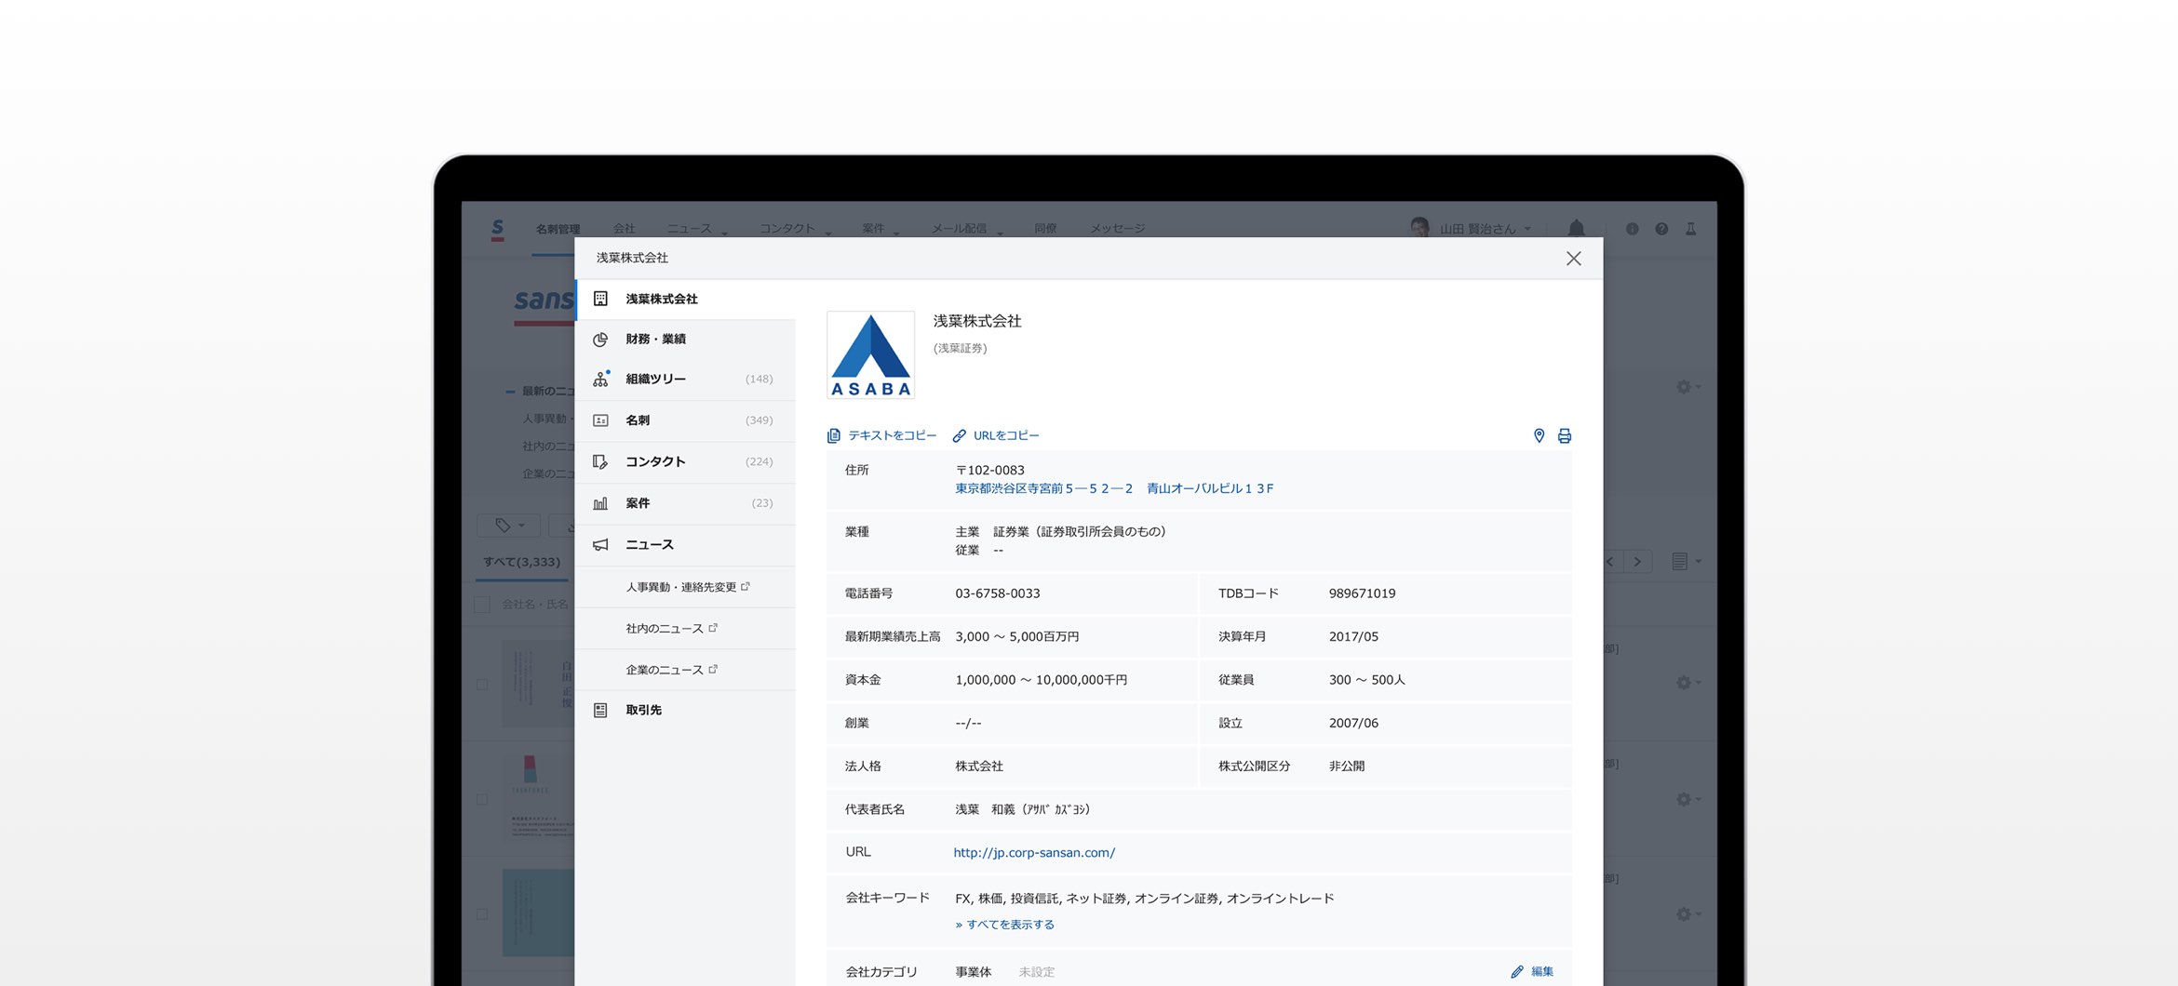Click the building icon beside 浅葉株式会社
Viewport: 2178px width, 986px height.
(600, 300)
